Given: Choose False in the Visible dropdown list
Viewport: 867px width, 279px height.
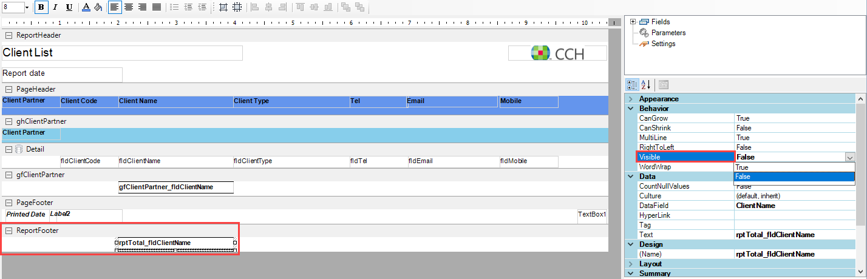Looking at the screenshot, I should tap(794, 176).
